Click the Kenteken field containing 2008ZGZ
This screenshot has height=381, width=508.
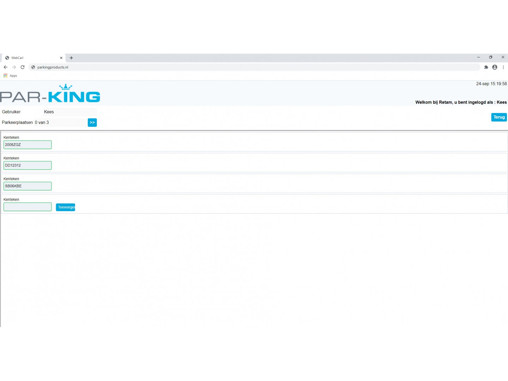click(x=28, y=145)
